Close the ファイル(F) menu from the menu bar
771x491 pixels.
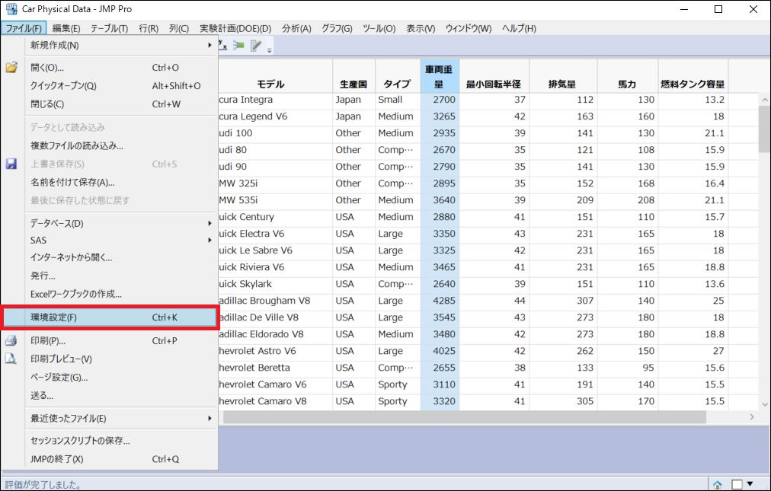click(x=24, y=28)
